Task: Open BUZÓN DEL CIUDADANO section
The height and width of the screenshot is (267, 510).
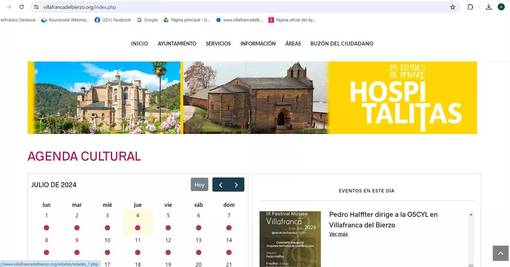Action: 342,44
